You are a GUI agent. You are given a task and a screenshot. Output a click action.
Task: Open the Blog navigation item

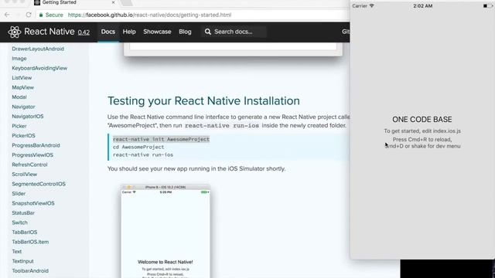tap(185, 32)
